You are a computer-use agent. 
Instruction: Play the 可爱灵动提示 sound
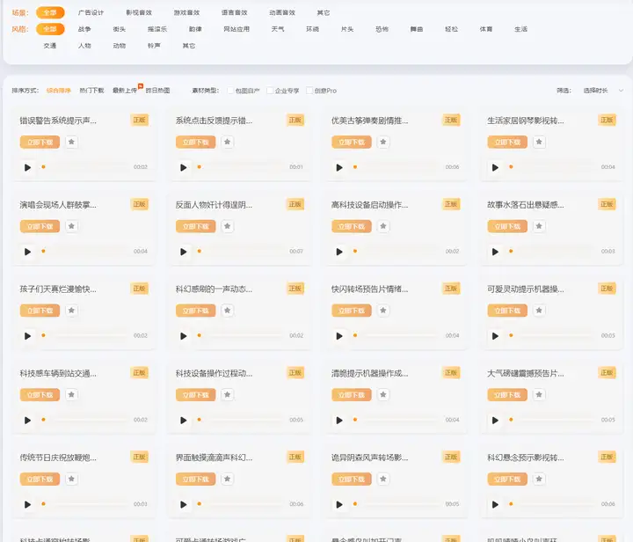pos(495,336)
